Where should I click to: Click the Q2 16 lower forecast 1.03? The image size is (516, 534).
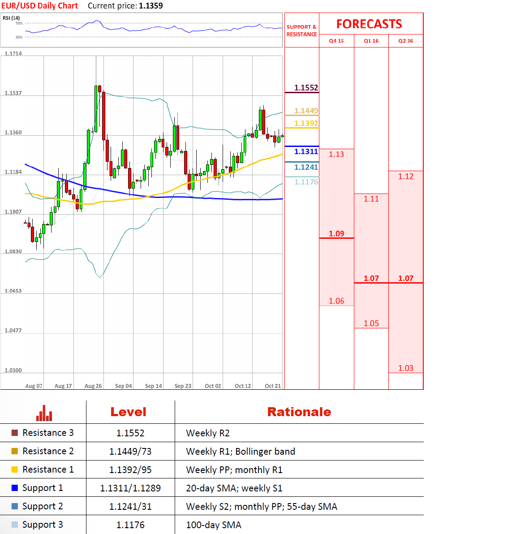tap(406, 368)
